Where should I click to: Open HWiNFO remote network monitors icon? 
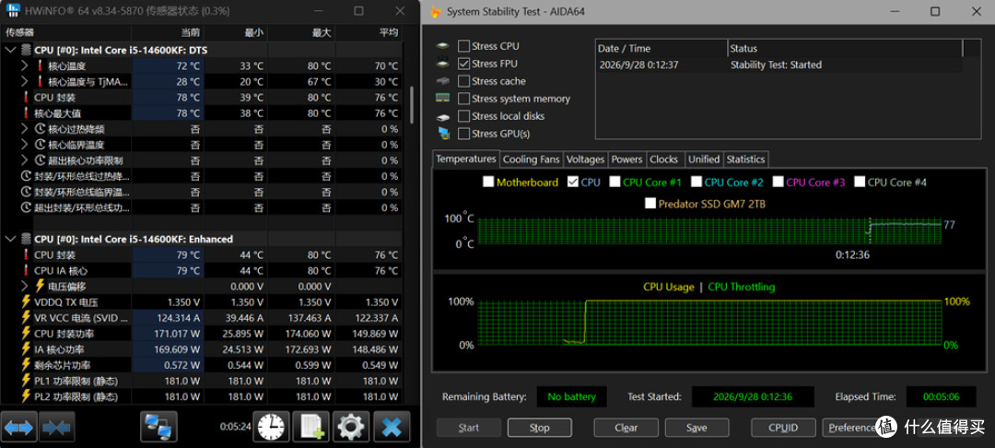[x=158, y=427]
